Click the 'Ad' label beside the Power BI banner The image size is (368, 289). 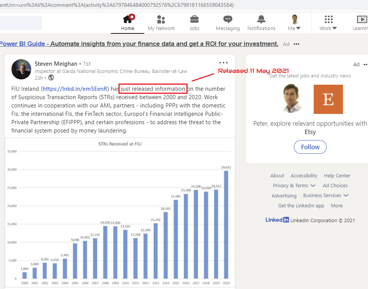click(286, 44)
